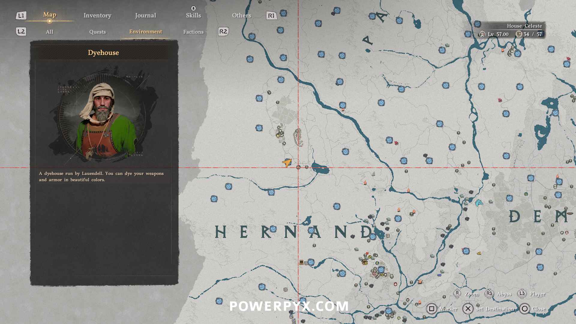Open the Inventory tab
This screenshot has width=576, height=324.
[x=97, y=16]
